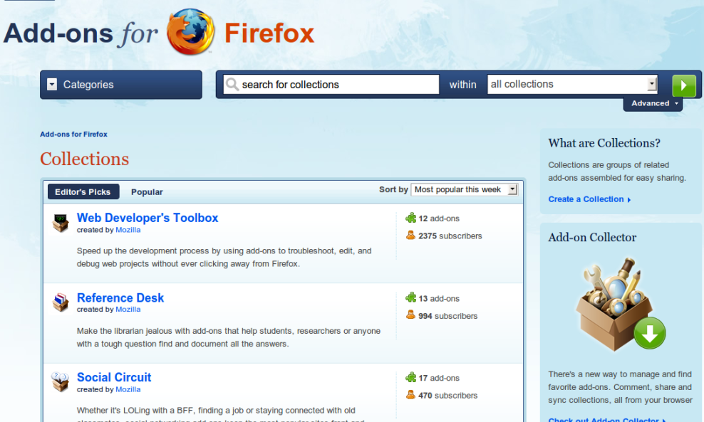Click the Web Developer's Toolbox collection icon
This screenshot has width=704, height=422.
tap(60, 223)
